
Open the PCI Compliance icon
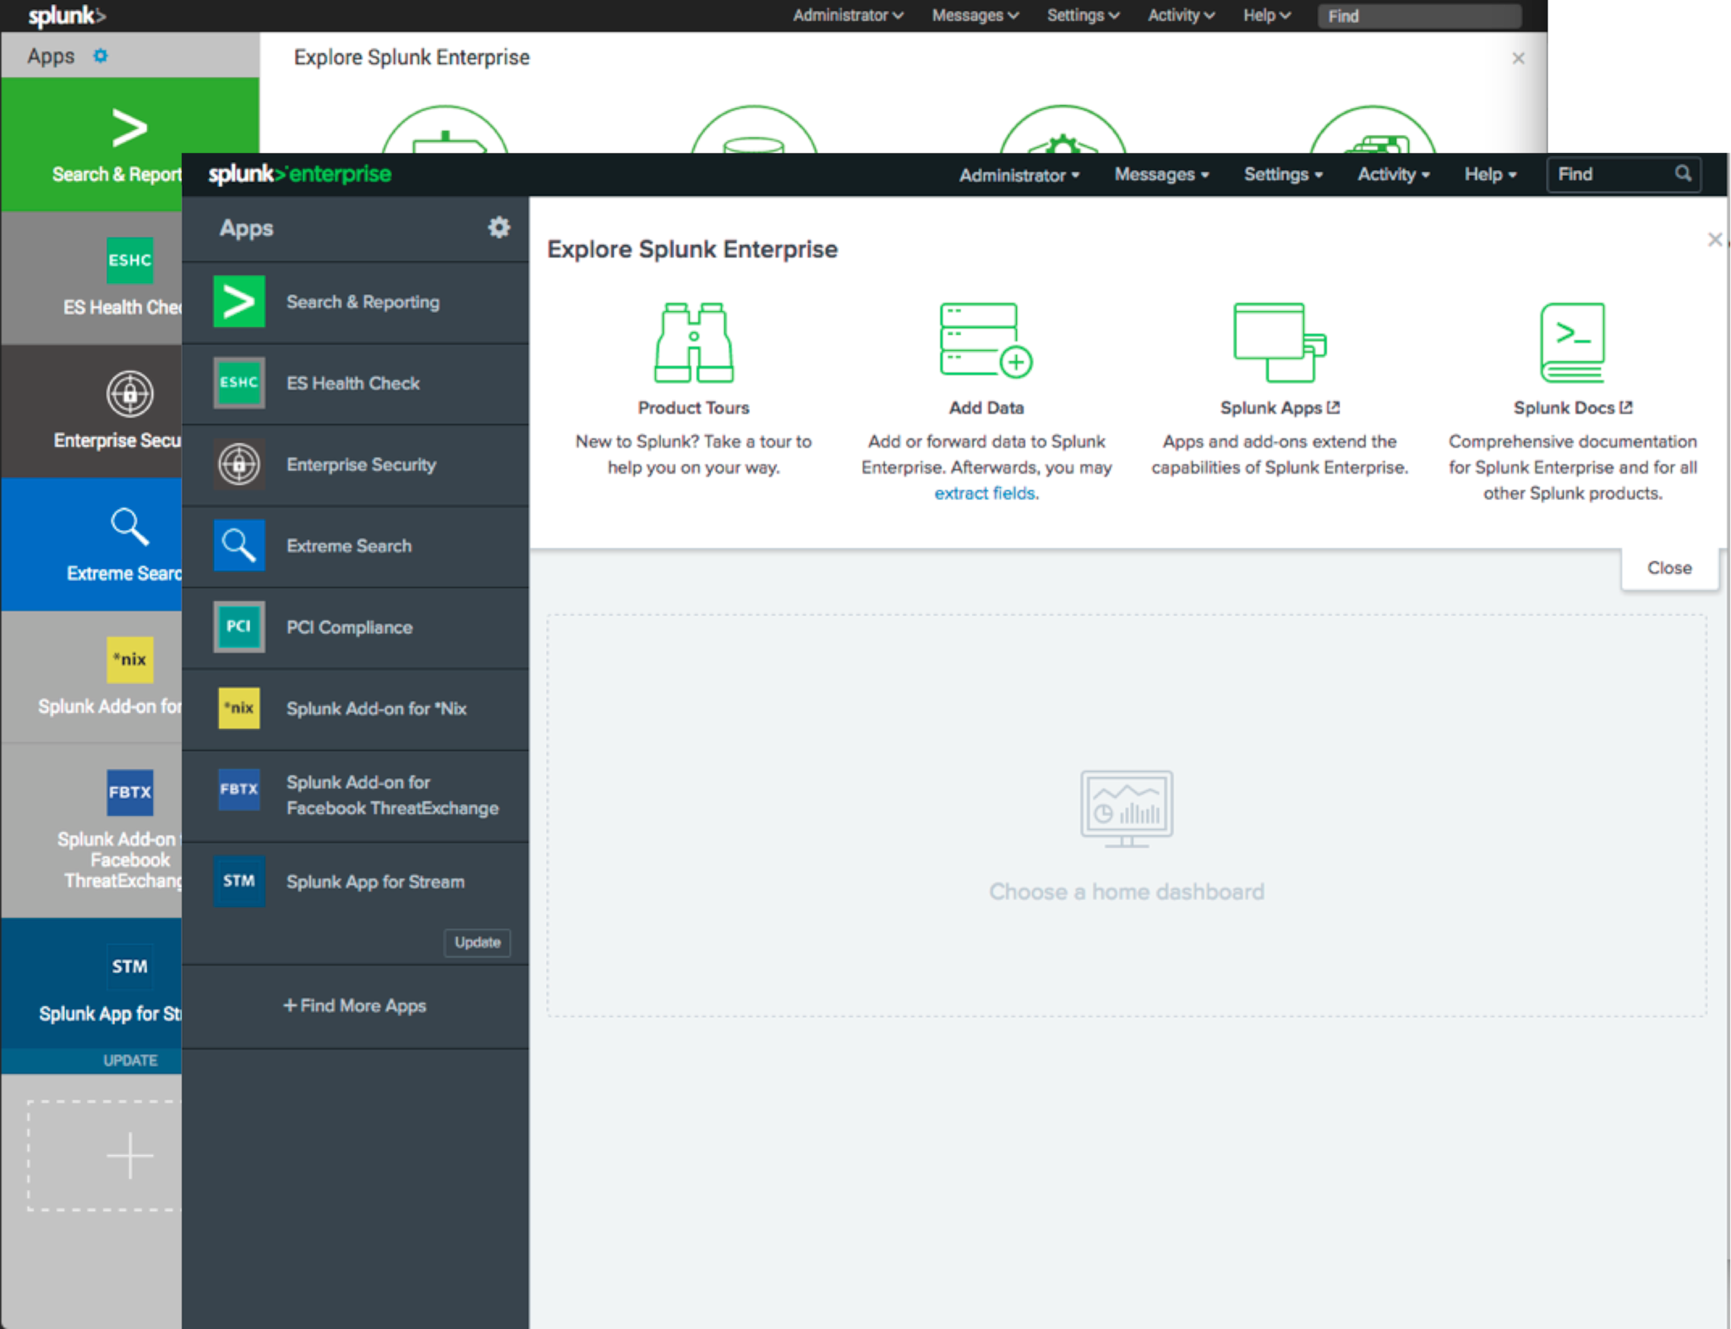coord(239,626)
